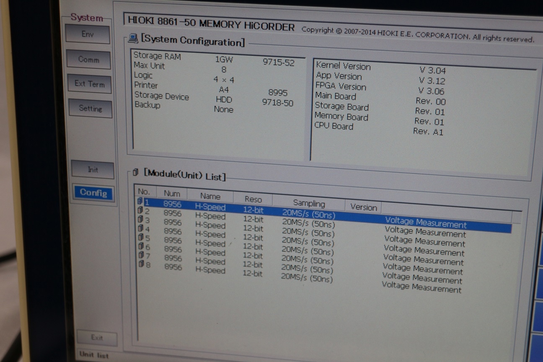This screenshot has height=362, width=543.
Task: Select unit 8 module icon
Action: tap(142, 264)
